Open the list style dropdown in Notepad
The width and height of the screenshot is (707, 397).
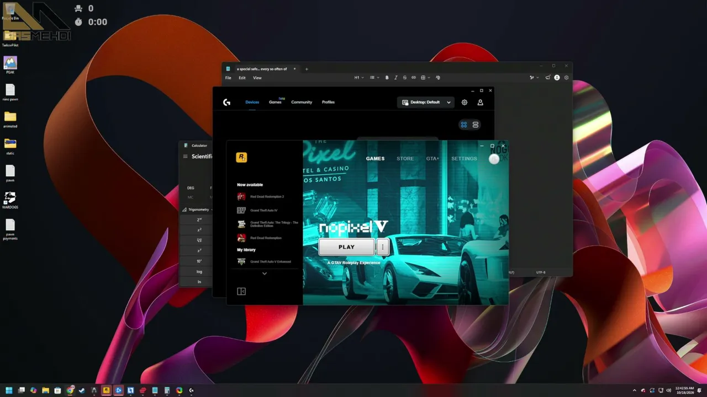[x=374, y=78]
